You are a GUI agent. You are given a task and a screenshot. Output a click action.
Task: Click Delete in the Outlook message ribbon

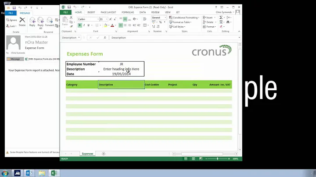tap(22, 22)
